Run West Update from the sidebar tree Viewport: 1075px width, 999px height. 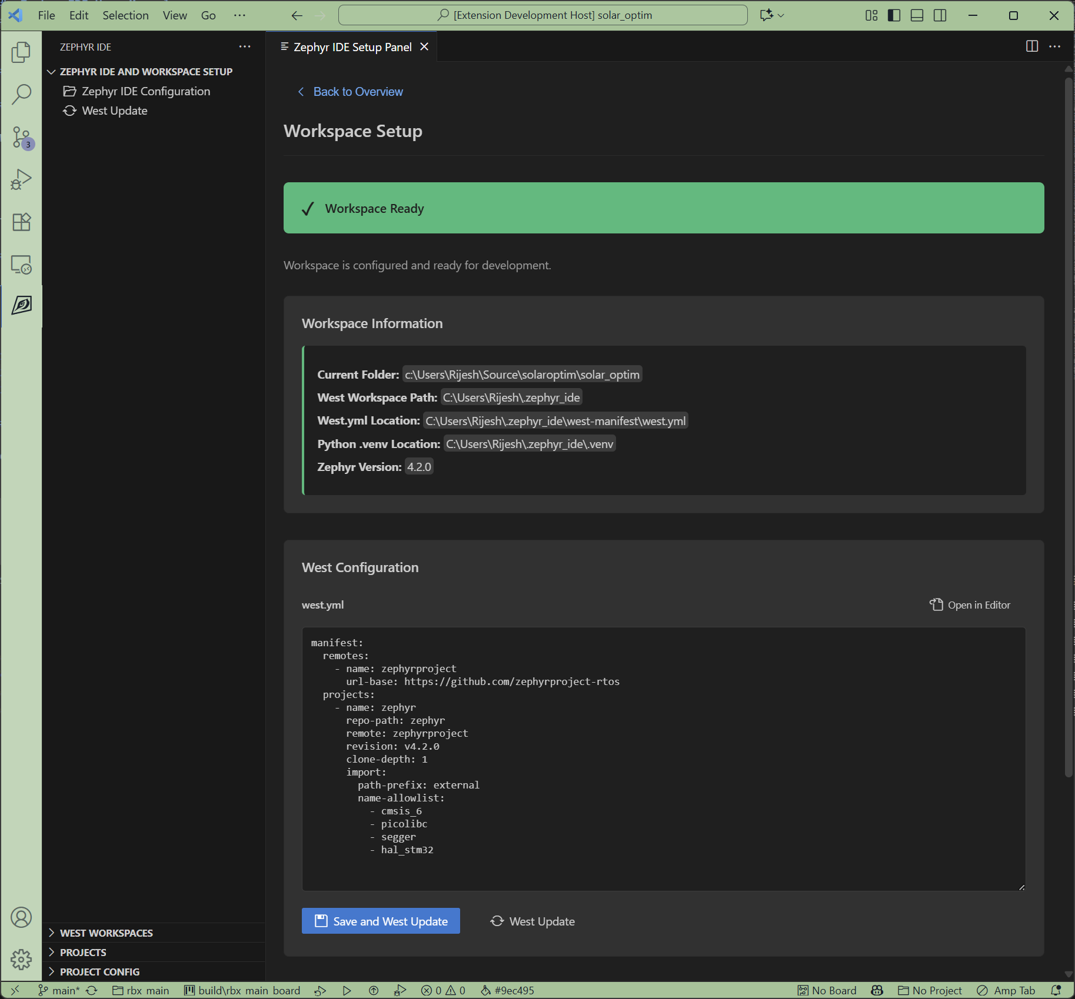[x=115, y=111]
